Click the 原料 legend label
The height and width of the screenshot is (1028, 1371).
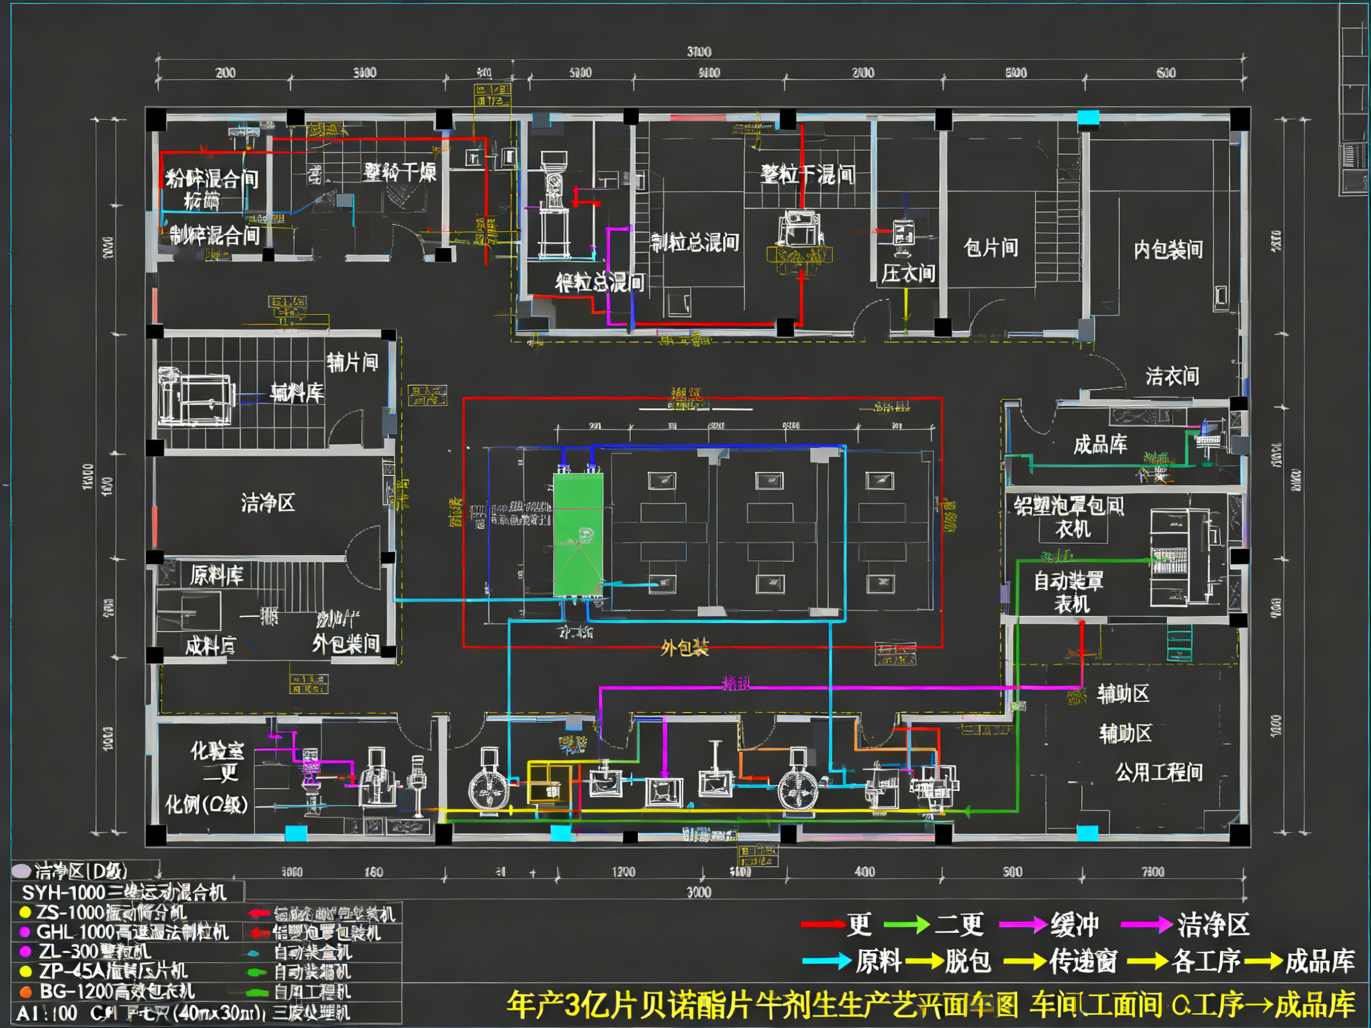(879, 962)
